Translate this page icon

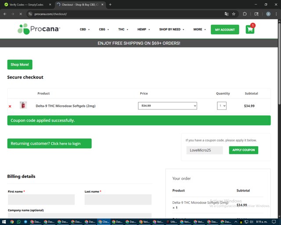click(x=227, y=14)
